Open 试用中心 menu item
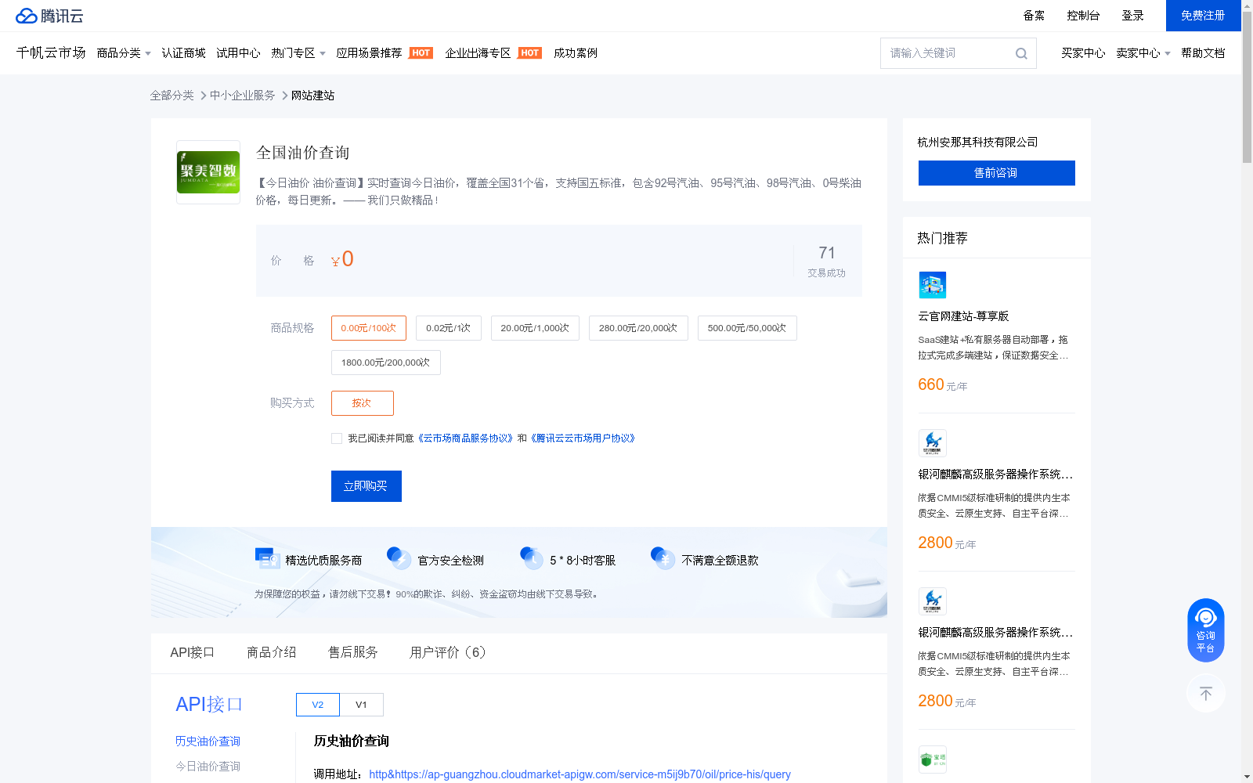Image resolution: width=1253 pixels, height=783 pixels. [x=238, y=53]
